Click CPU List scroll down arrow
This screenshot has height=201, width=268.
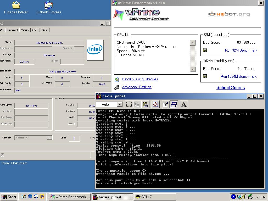[x=193, y=69]
